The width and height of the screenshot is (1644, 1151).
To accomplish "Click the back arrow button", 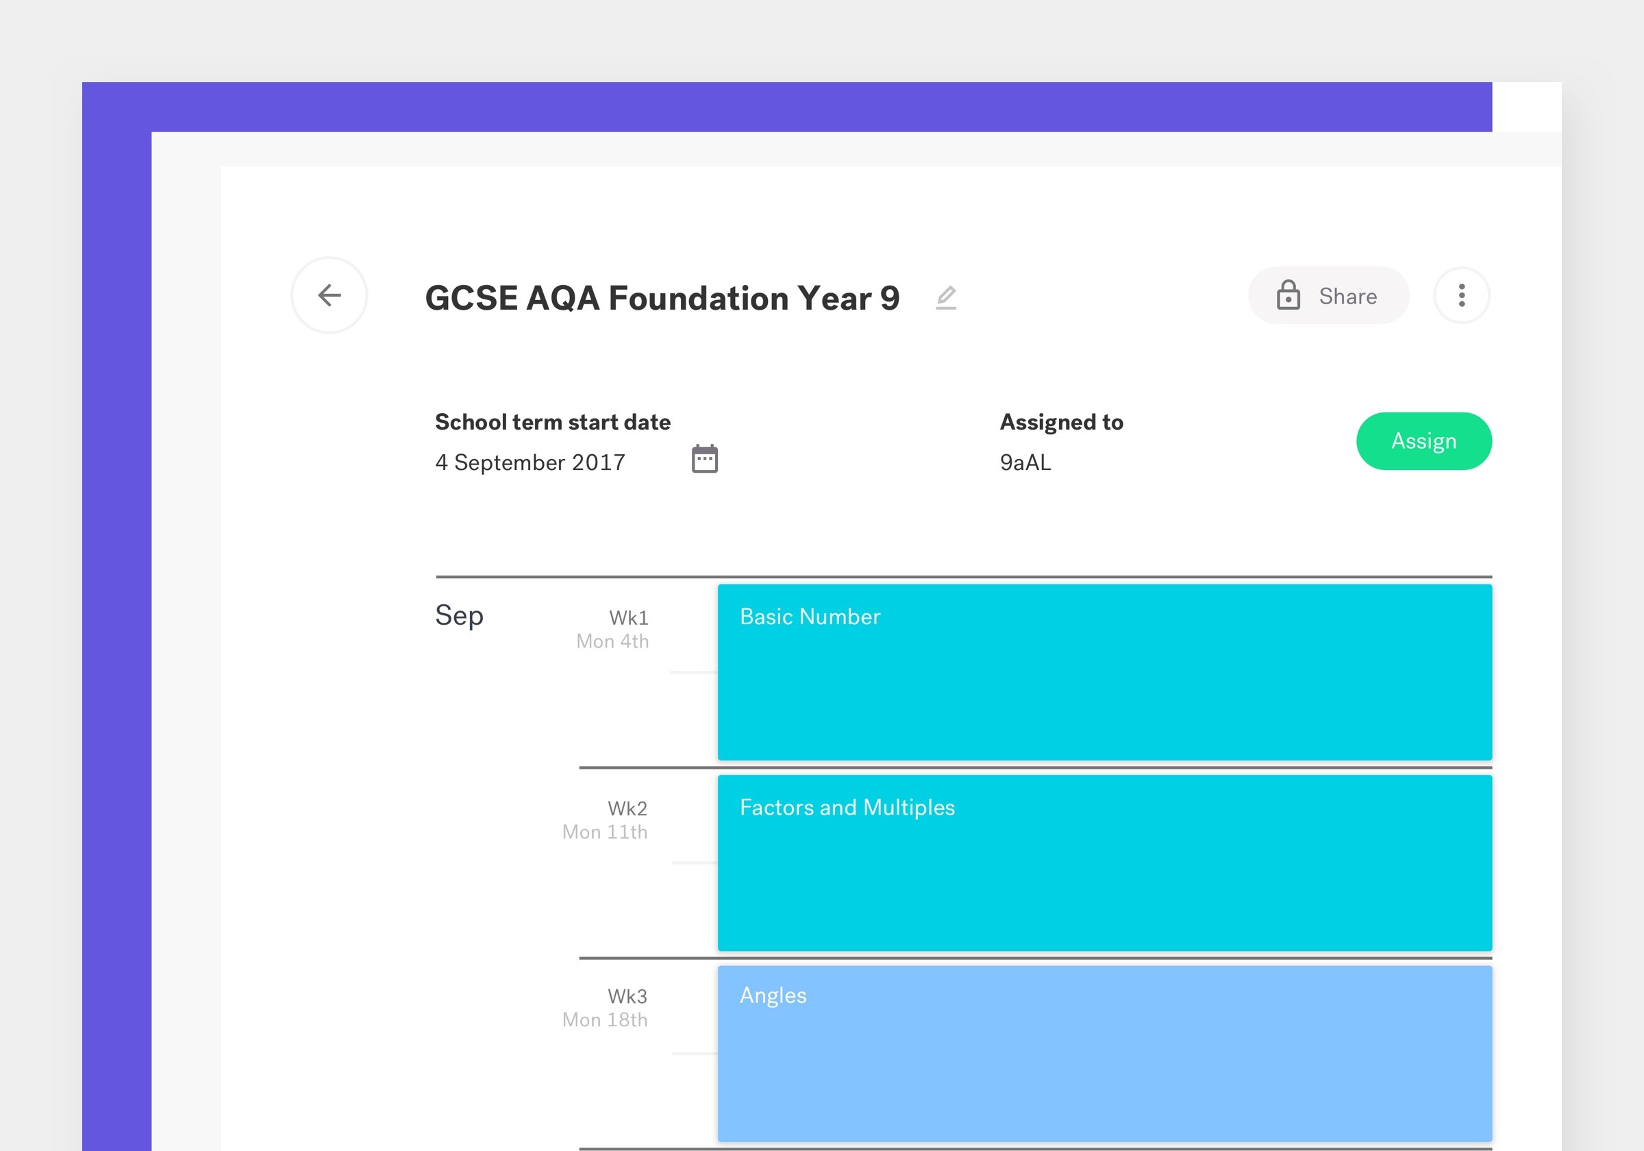I will click(329, 295).
